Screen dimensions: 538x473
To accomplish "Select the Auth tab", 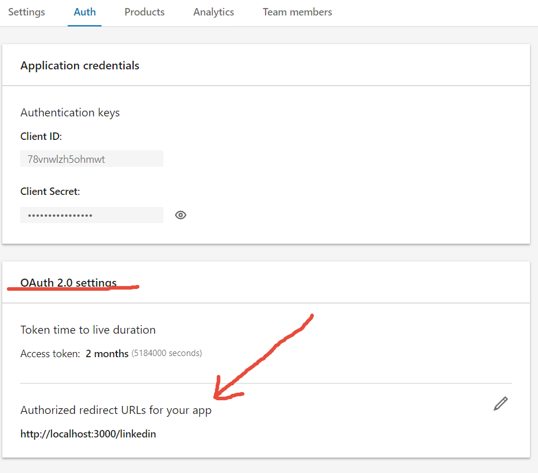I will click(x=85, y=12).
